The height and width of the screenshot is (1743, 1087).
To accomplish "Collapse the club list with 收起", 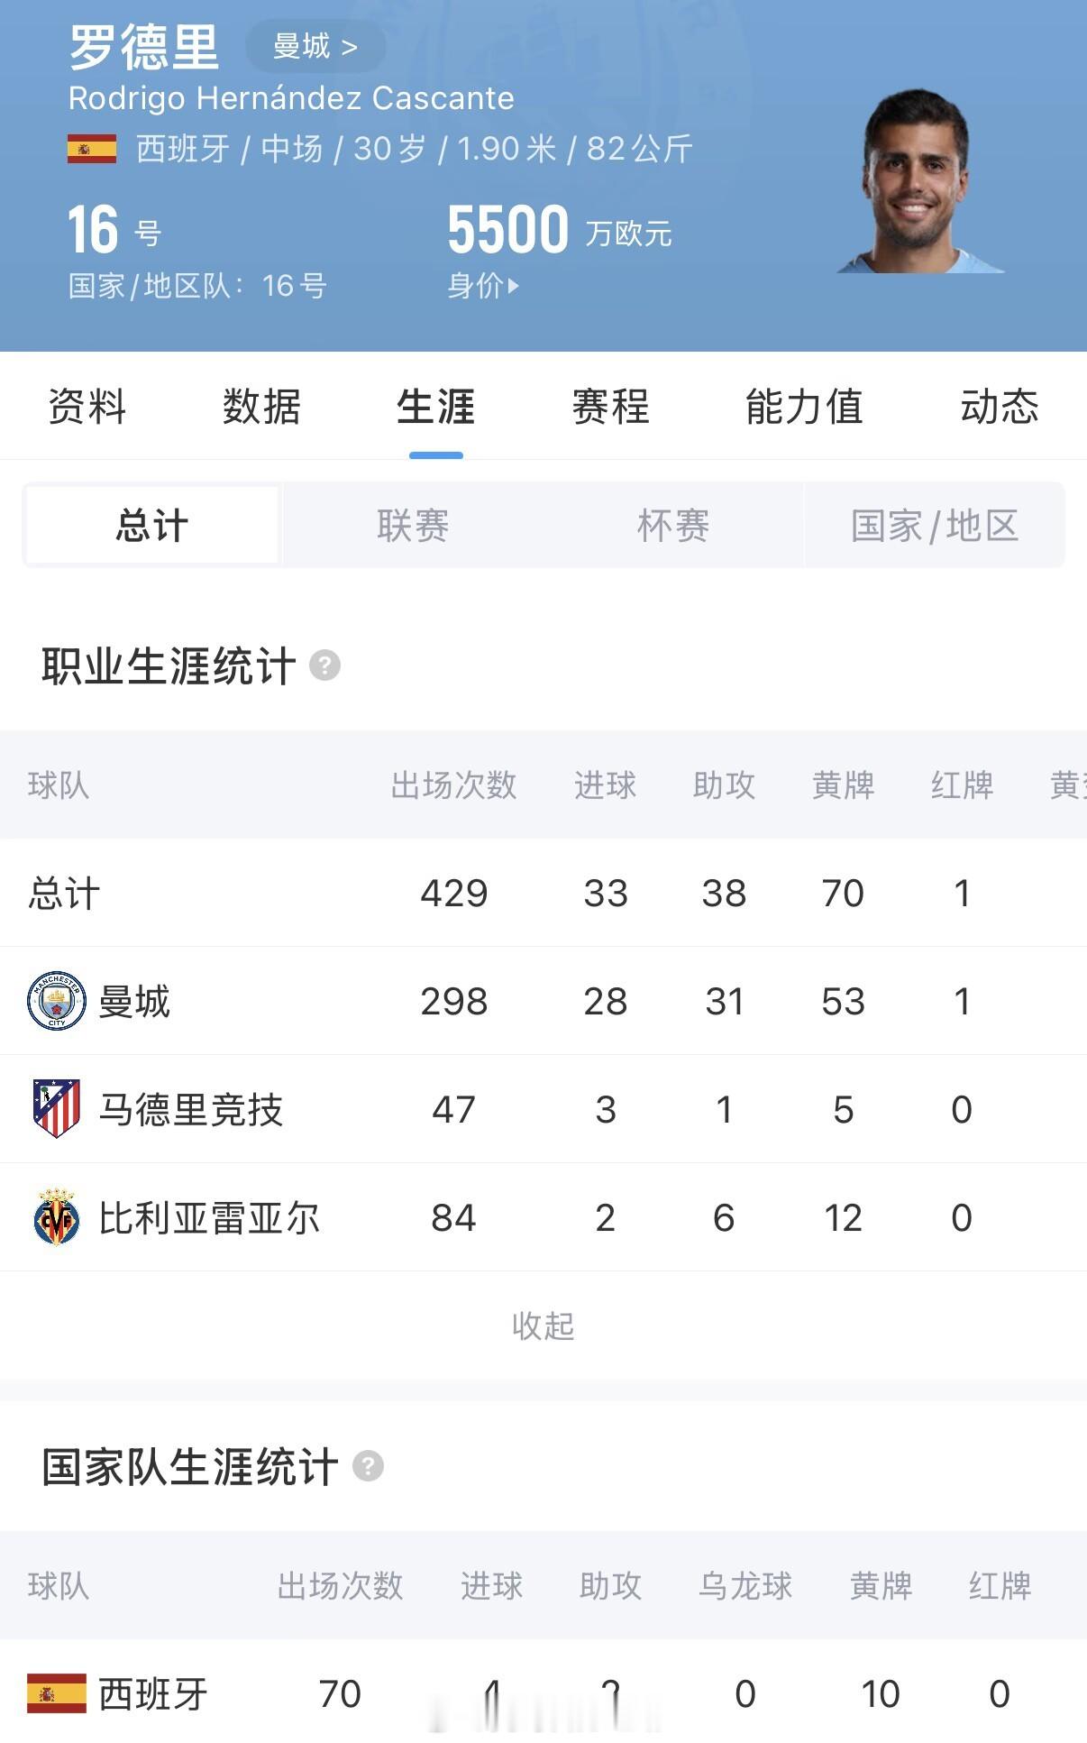I will point(543,1326).
